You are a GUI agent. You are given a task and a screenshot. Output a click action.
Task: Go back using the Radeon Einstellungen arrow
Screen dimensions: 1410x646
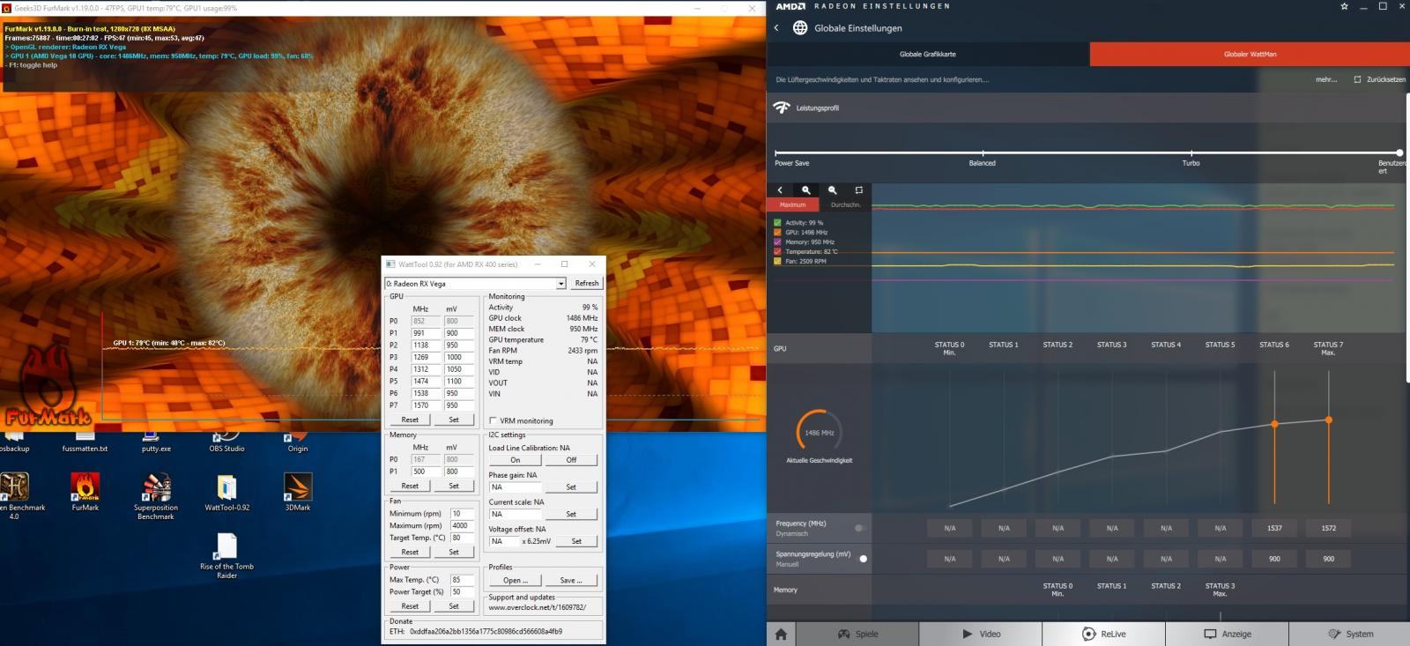pyautogui.click(x=776, y=28)
